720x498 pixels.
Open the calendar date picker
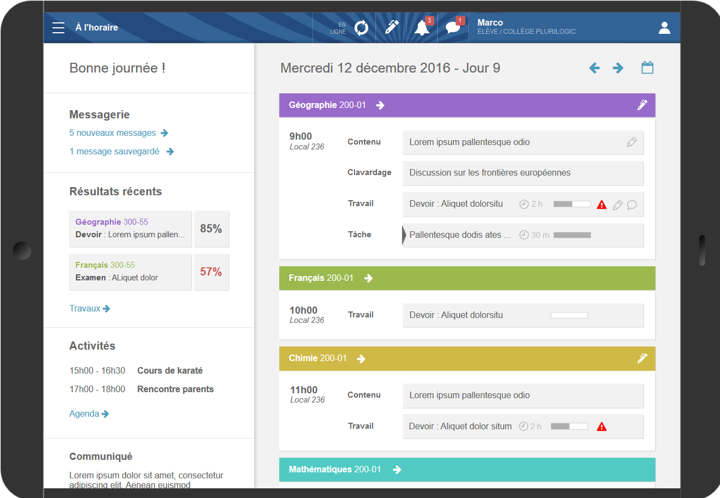point(647,68)
